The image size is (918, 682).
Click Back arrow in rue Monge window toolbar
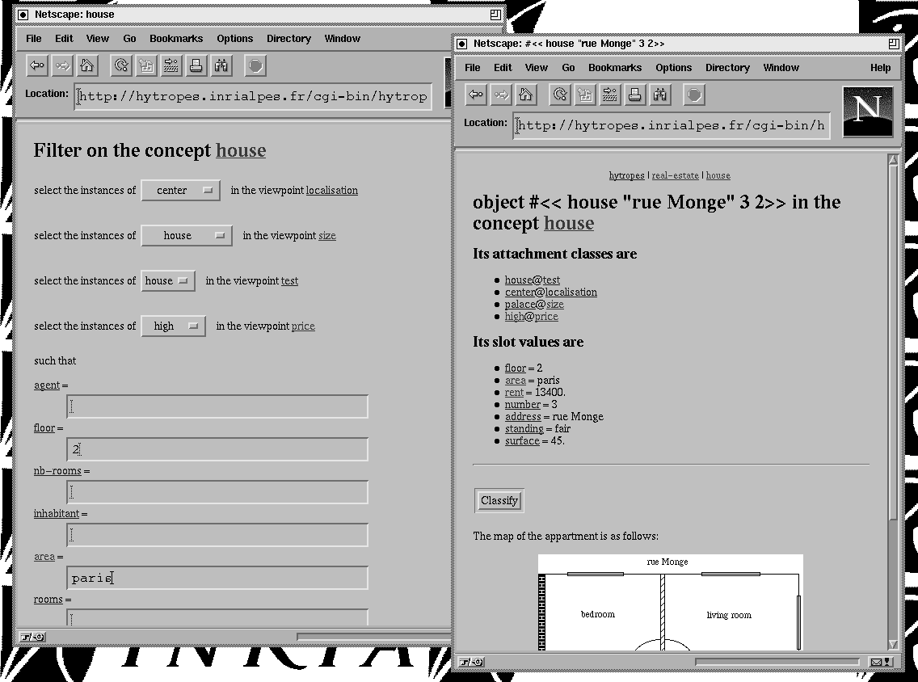coord(476,95)
